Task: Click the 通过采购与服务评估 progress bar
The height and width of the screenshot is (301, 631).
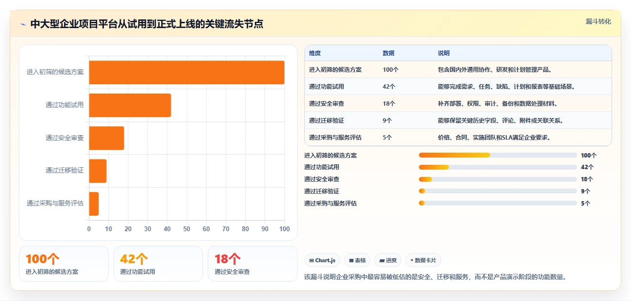Action: 498,204
